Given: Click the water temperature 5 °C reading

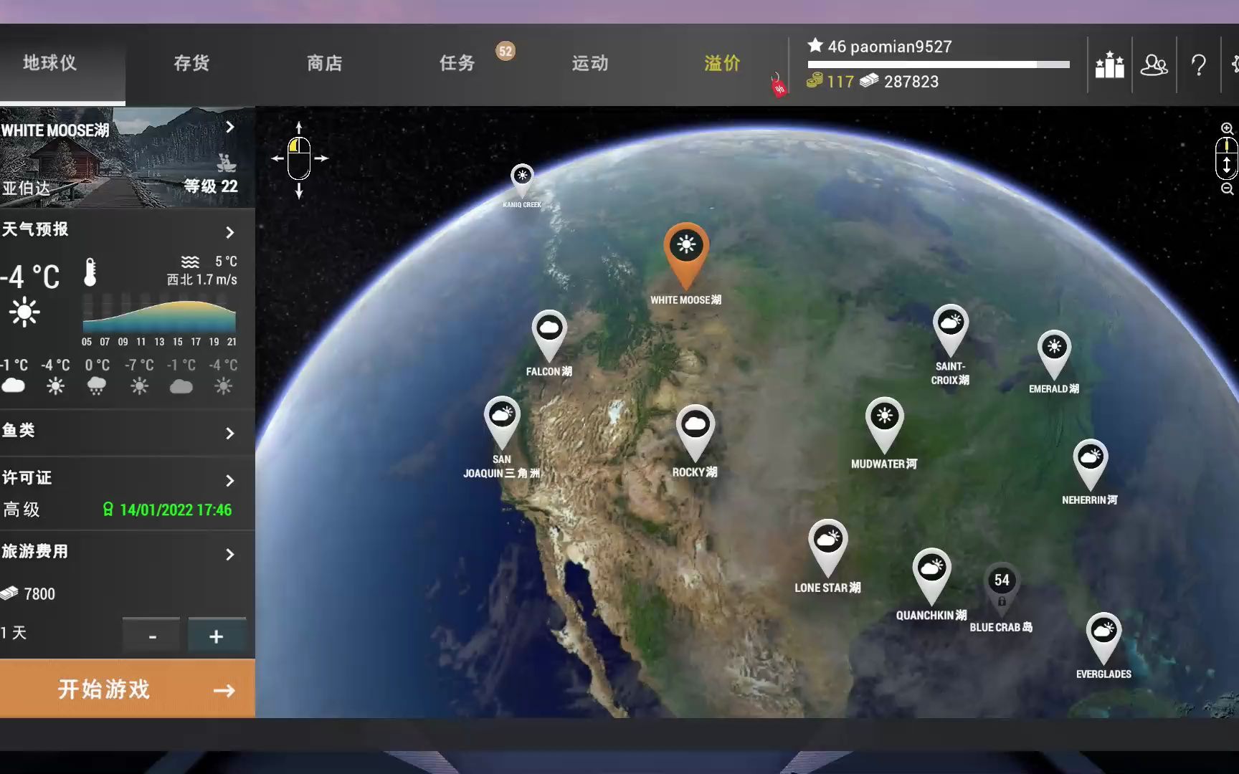Looking at the screenshot, I should [226, 262].
